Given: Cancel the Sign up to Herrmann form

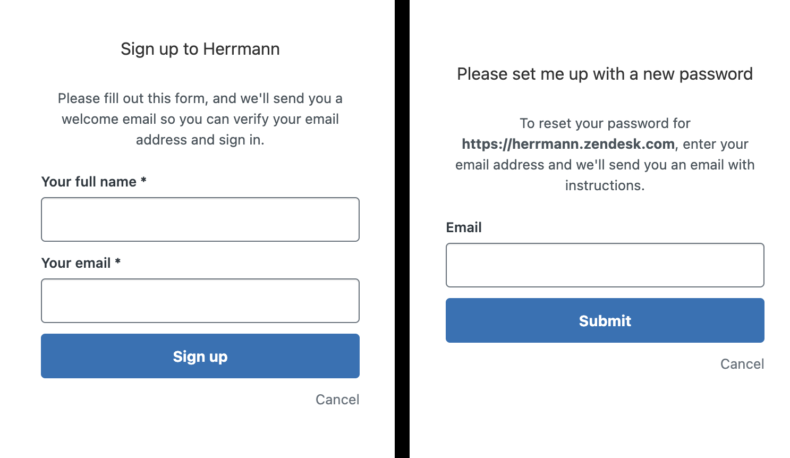Looking at the screenshot, I should point(337,400).
